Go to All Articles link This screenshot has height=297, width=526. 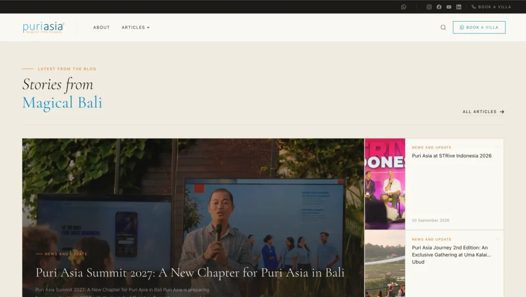(483, 112)
